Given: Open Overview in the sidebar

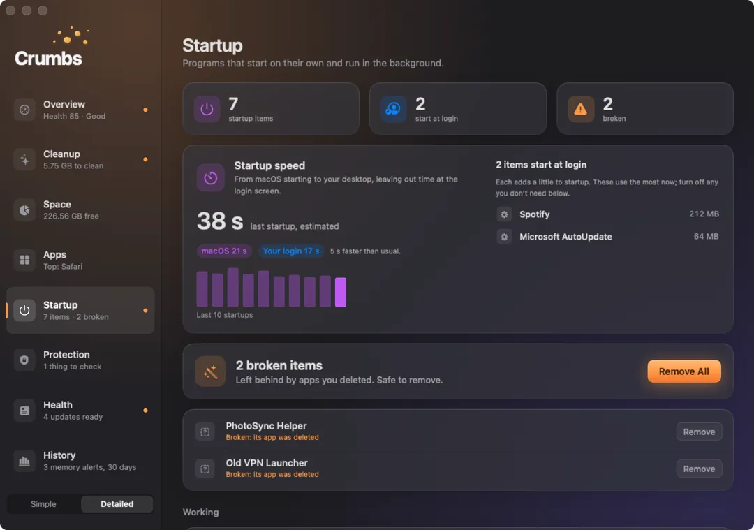Looking at the screenshot, I should point(80,110).
